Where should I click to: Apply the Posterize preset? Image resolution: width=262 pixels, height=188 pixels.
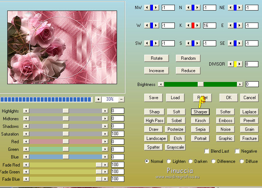175,129
